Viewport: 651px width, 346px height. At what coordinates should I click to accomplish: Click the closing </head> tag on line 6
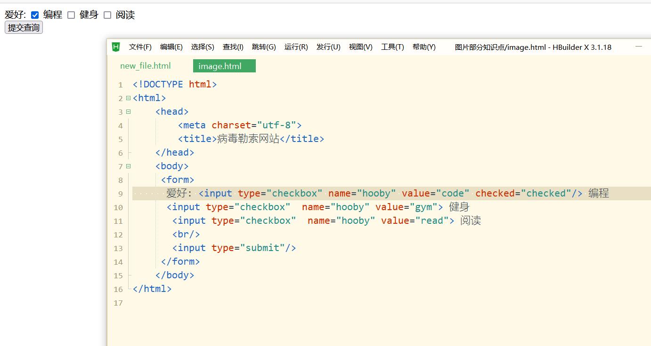pyautogui.click(x=175, y=153)
